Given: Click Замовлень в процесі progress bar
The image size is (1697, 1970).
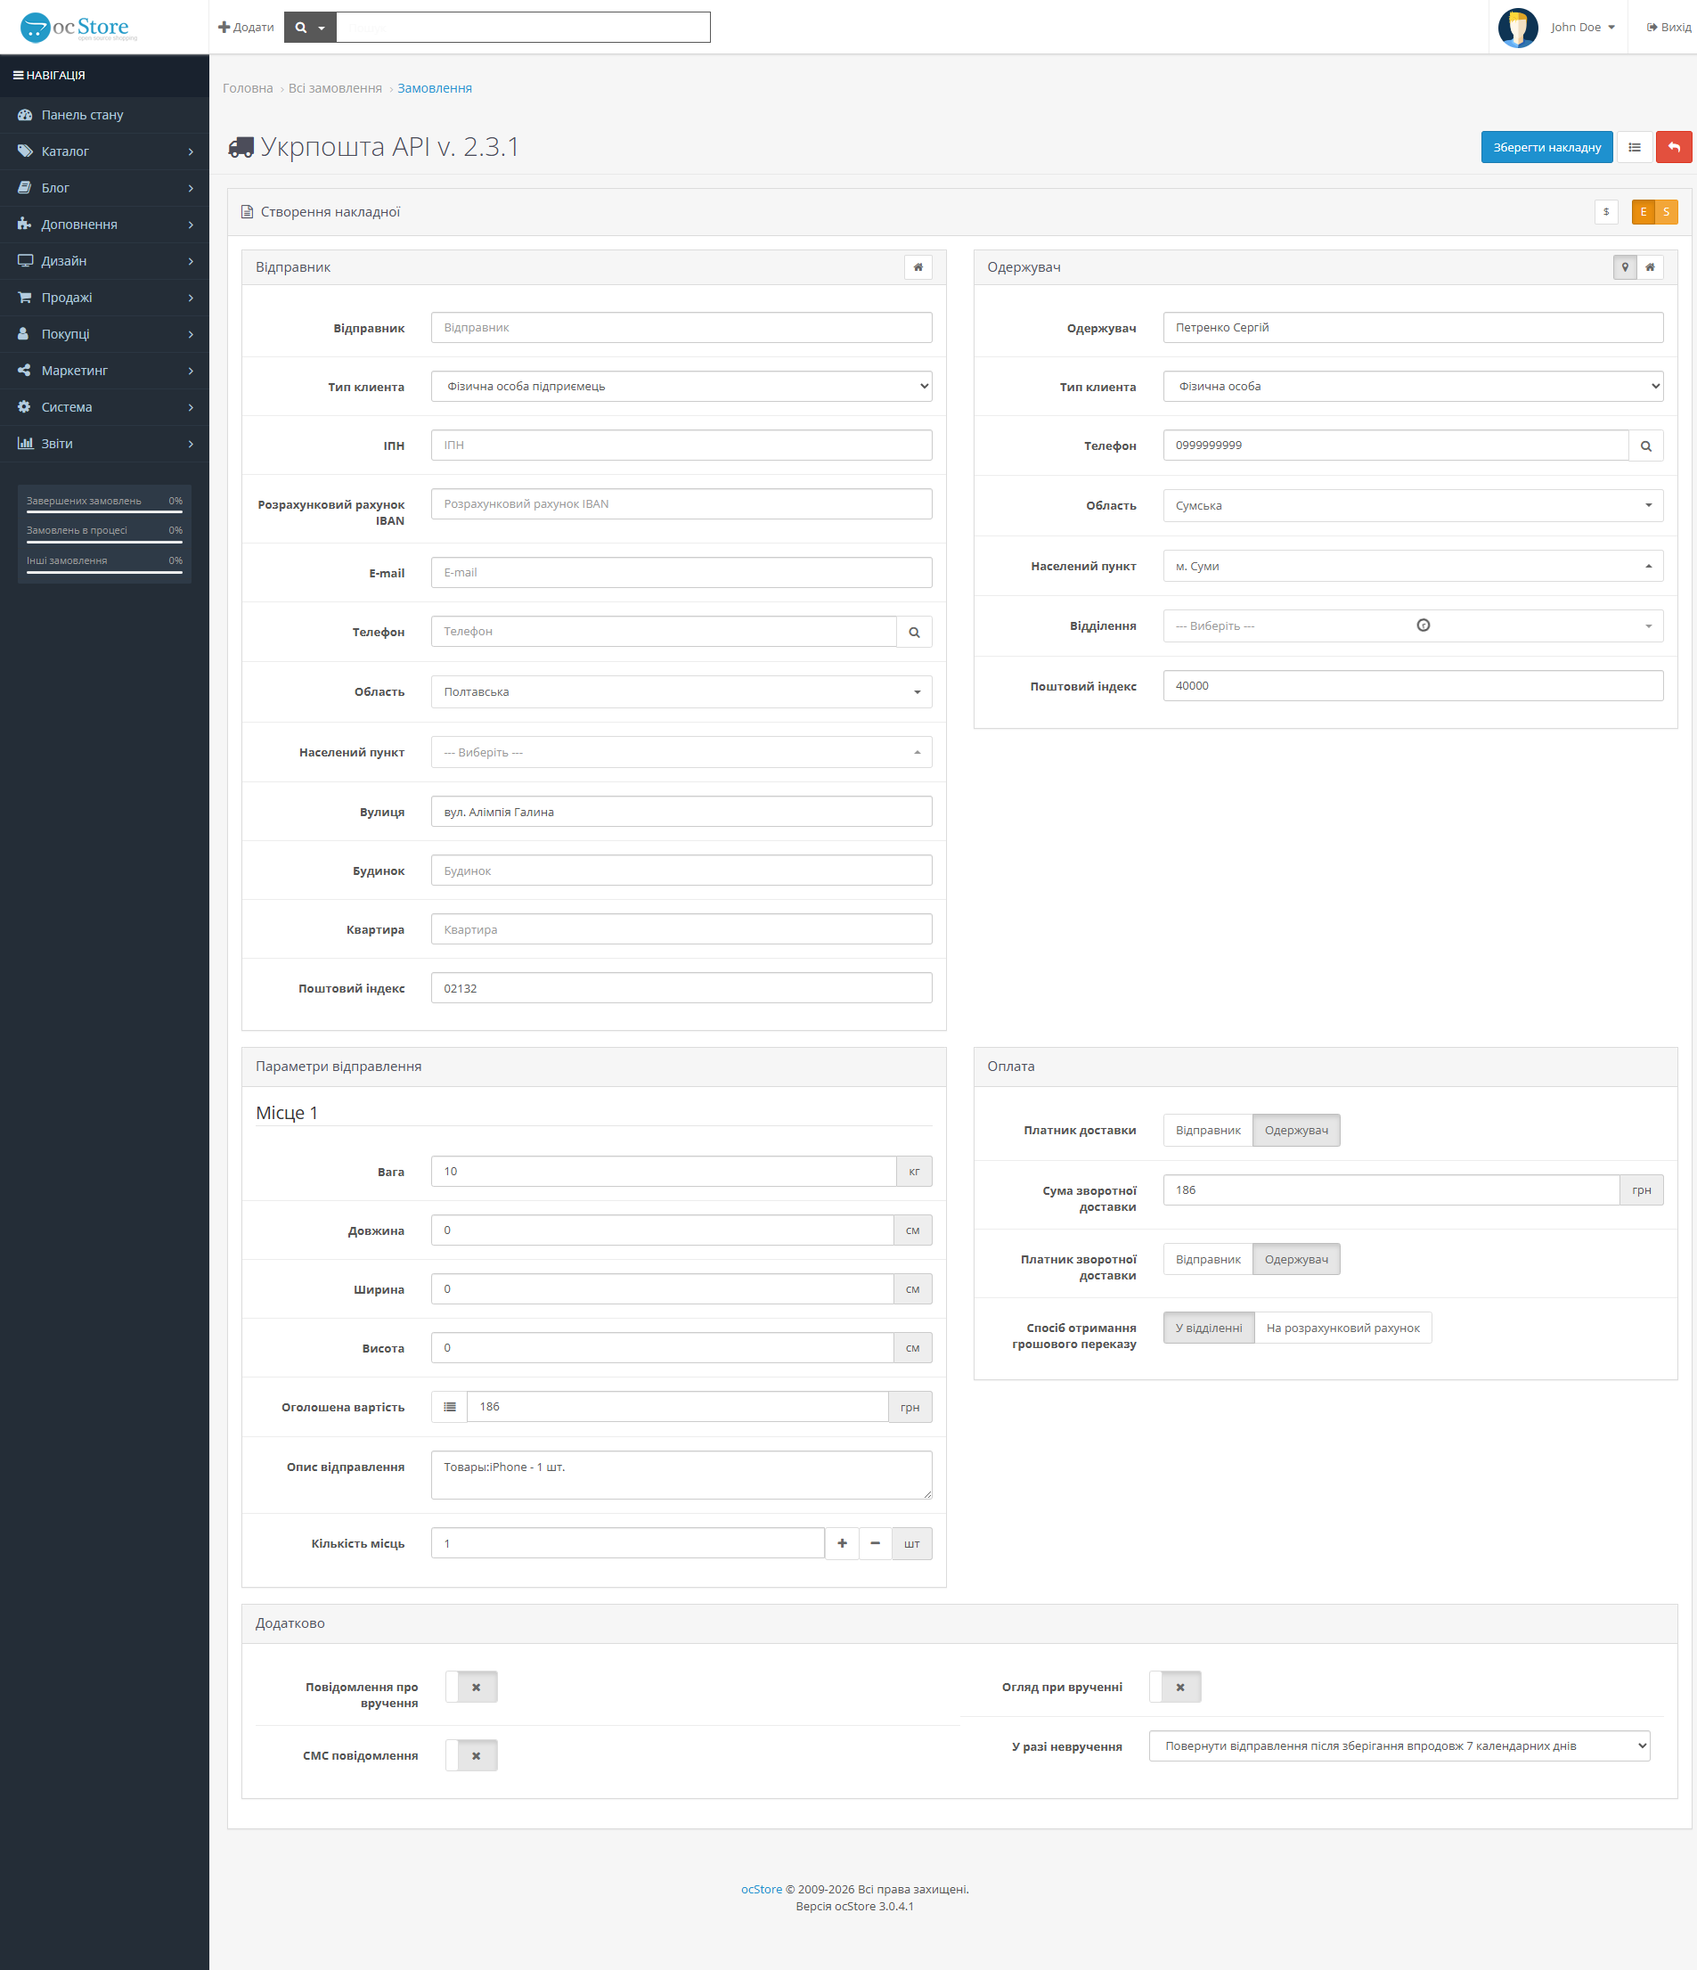Looking at the screenshot, I should point(104,542).
